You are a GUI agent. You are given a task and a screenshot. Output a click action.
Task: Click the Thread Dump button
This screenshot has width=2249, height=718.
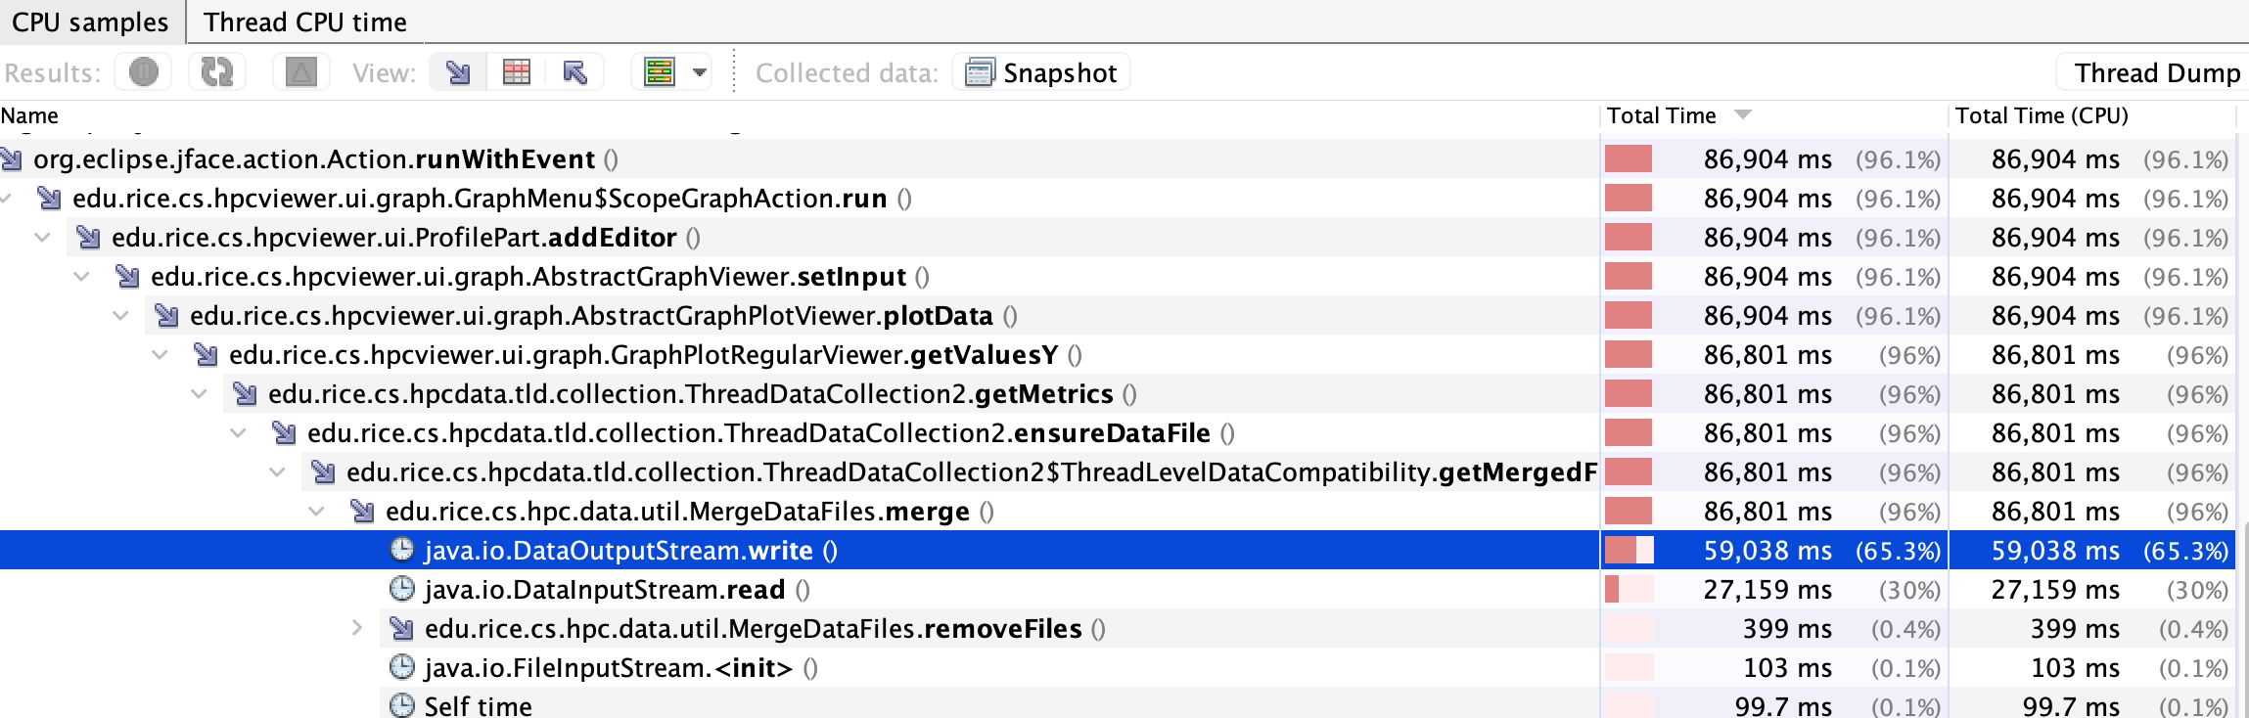point(2155,71)
